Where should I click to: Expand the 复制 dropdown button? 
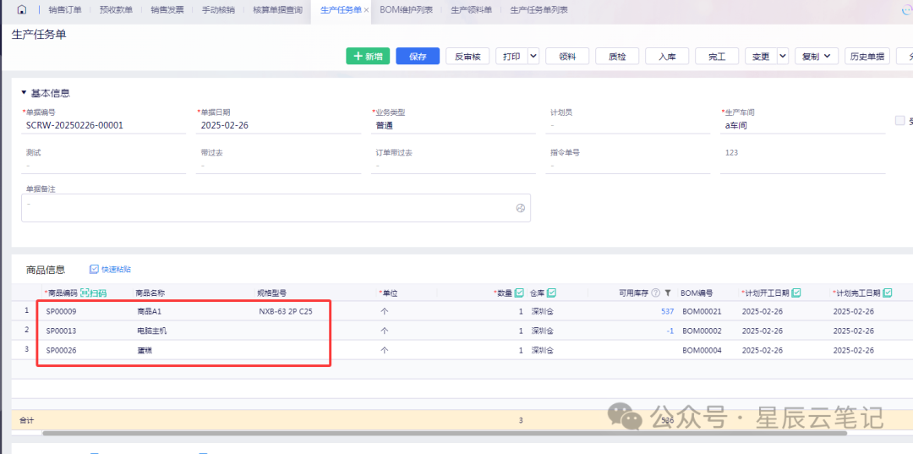tap(817, 57)
